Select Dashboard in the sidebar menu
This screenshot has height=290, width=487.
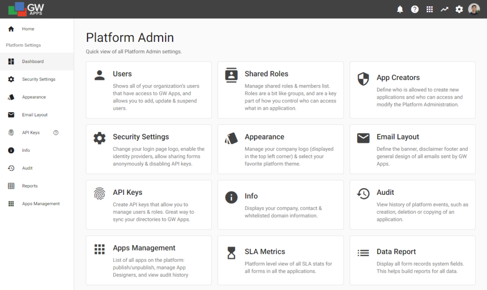(x=33, y=61)
